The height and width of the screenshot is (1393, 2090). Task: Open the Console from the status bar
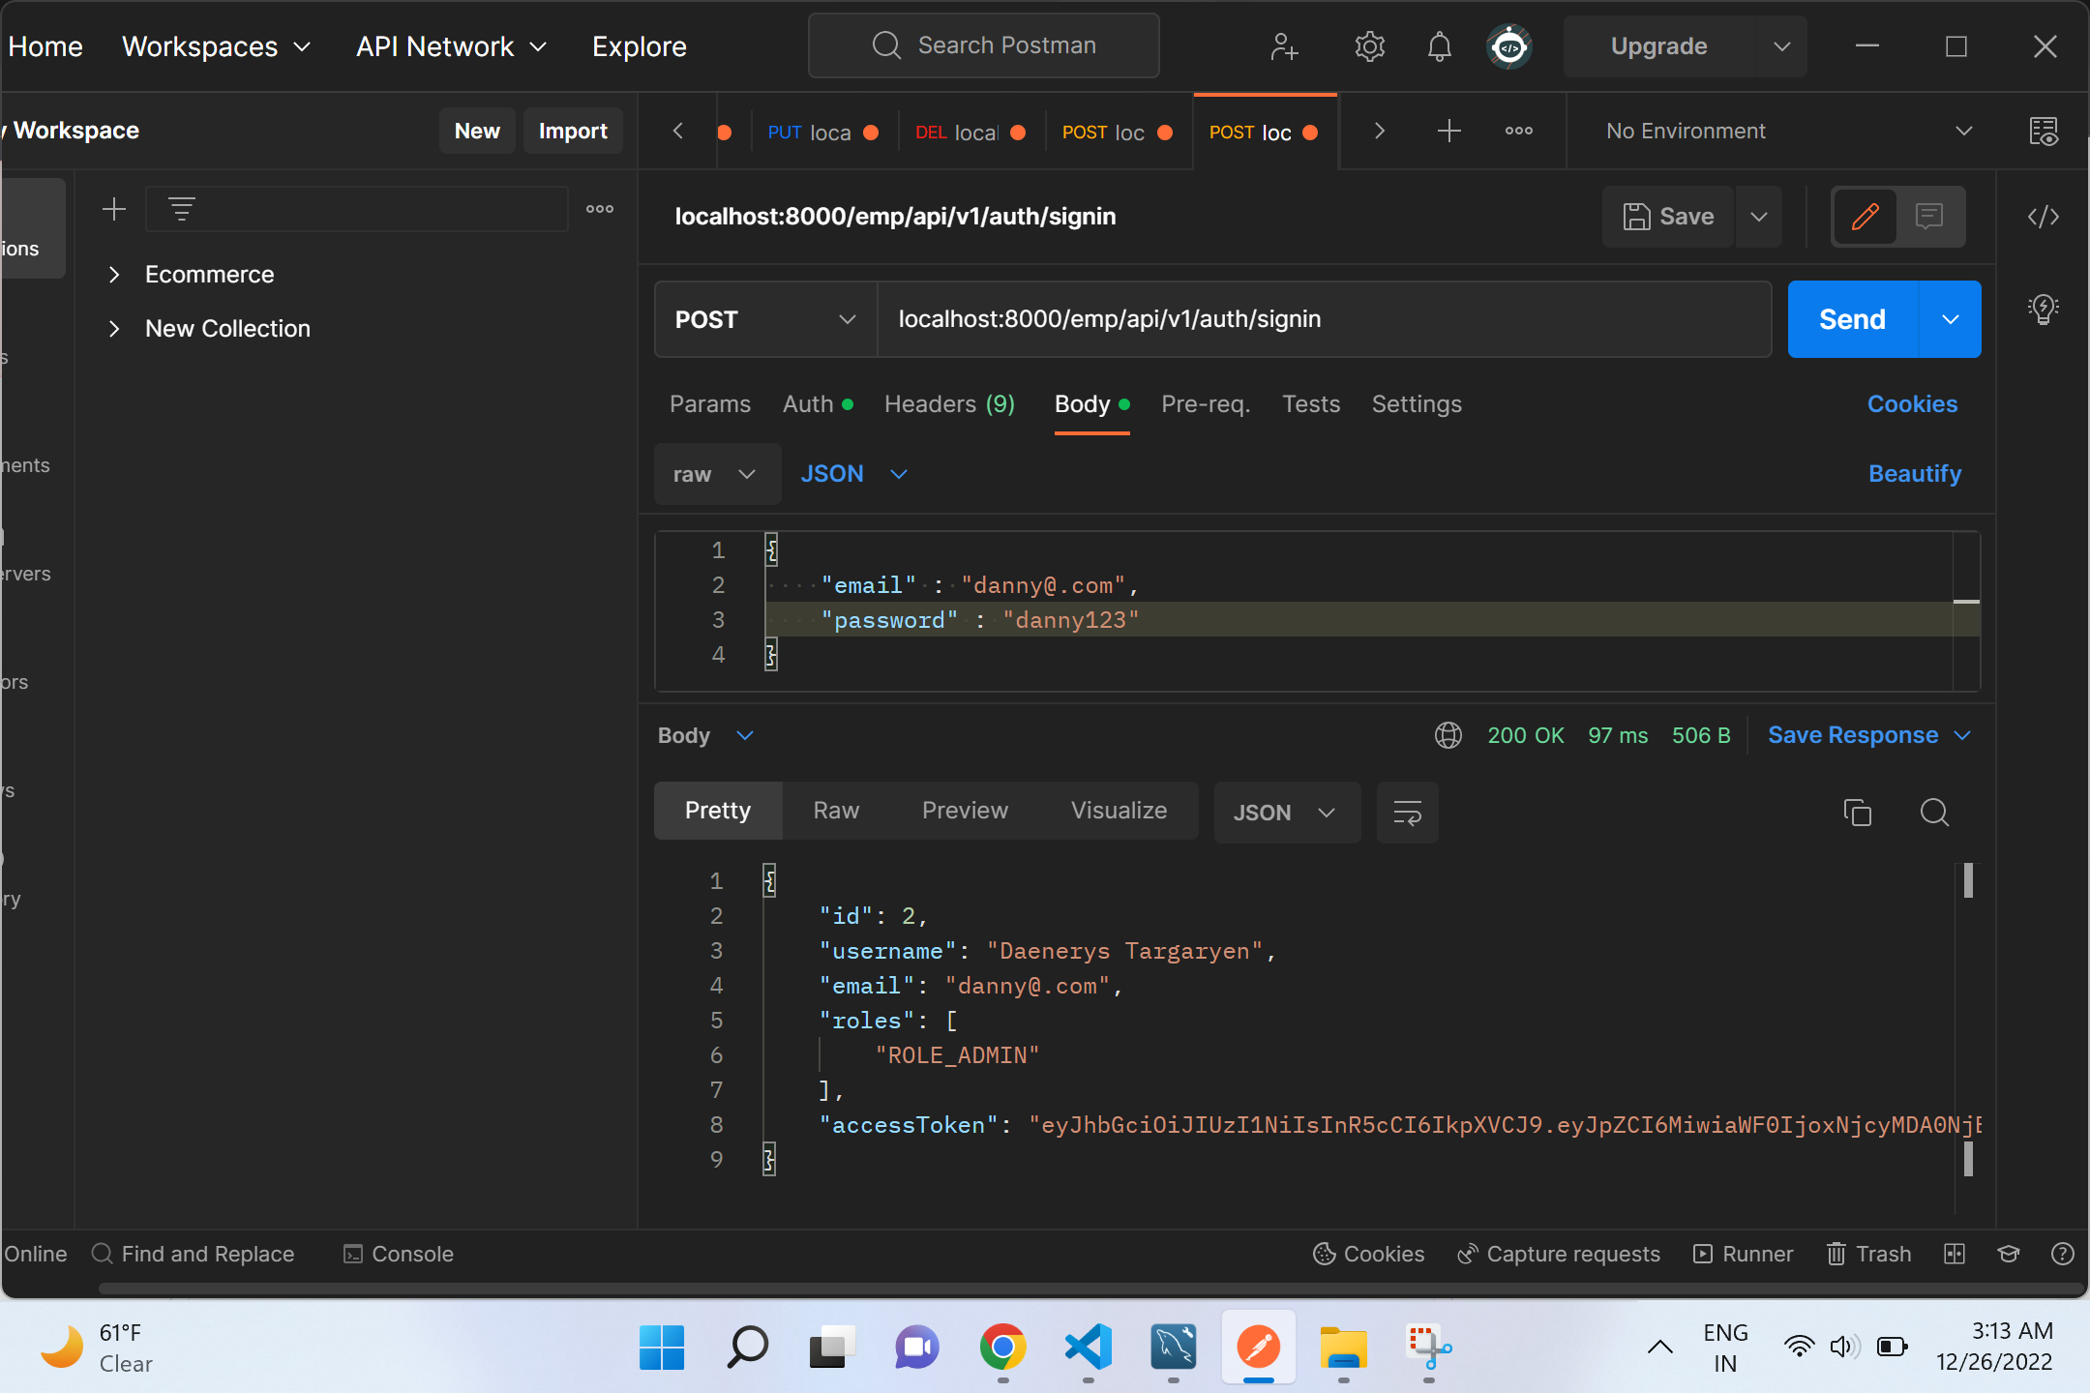point(398,1254)
